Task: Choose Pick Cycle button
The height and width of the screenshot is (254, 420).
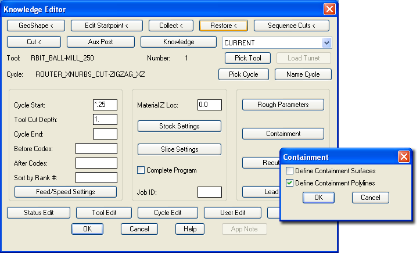Action: [x=243, y=74]
